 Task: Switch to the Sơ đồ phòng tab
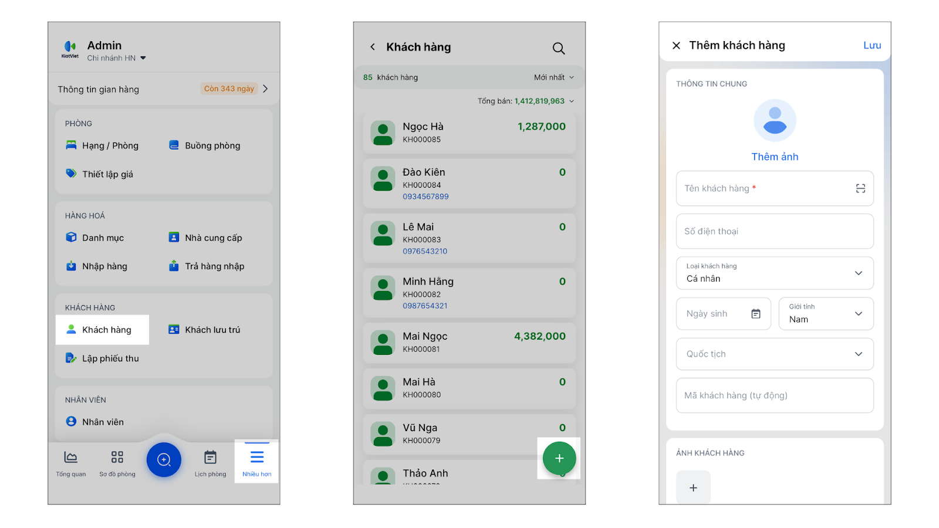click(x=117, y=462)
